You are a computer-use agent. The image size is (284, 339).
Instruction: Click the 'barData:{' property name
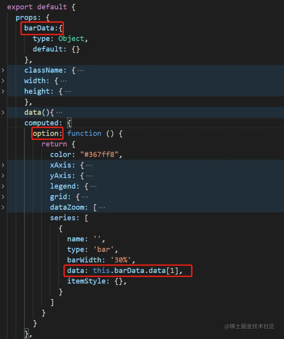43,28
